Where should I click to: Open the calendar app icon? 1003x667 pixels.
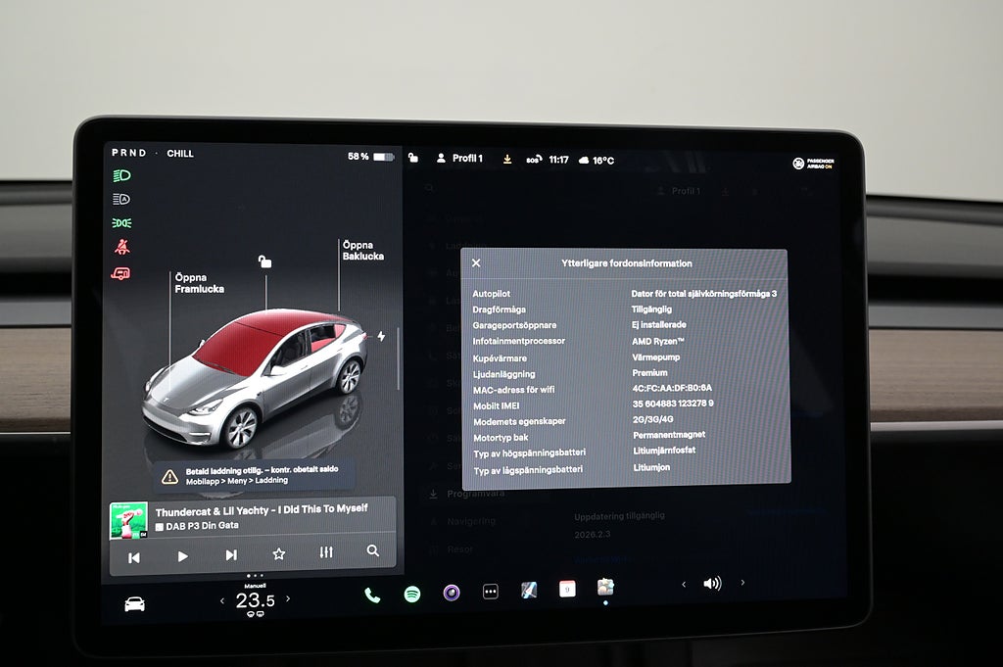(567, 589)
